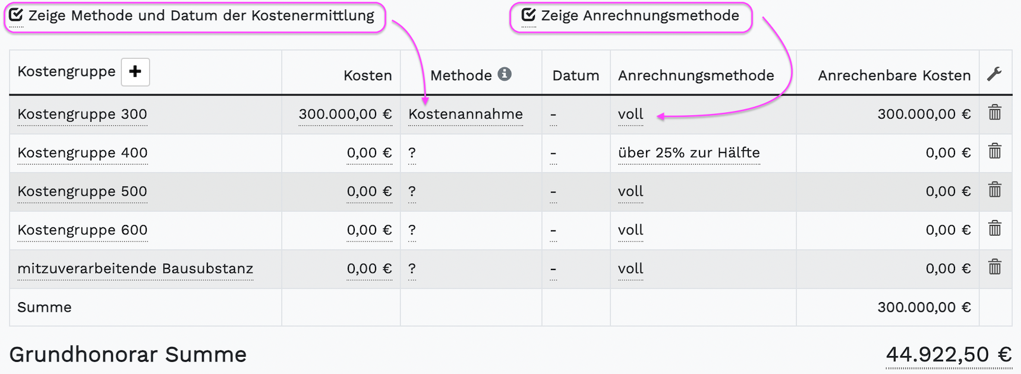Edit the 300.000,00 € Kosten value
Screen dimensions: 1021x374
[x=345, y=114]
